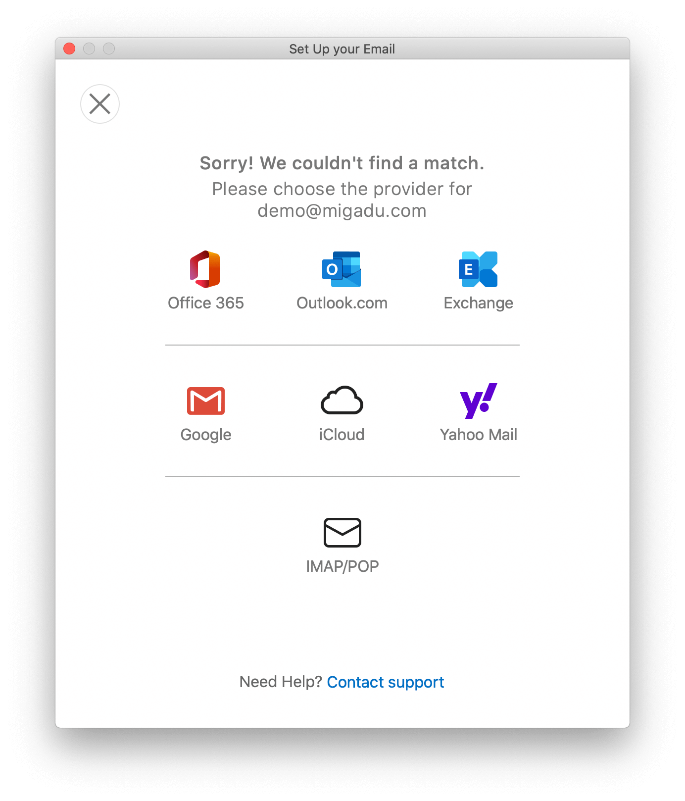Click the Need Help? text

[281, 682]
